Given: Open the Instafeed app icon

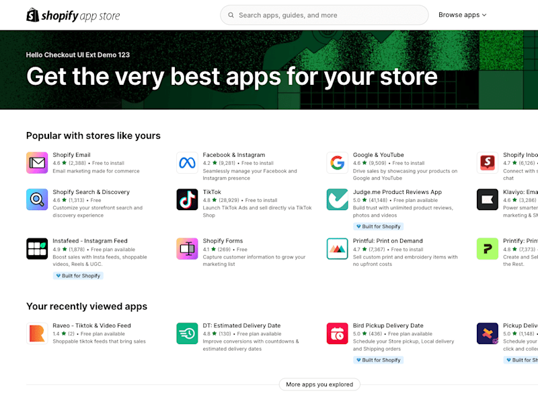Looking at the screenshot, I should pos(37,248).
